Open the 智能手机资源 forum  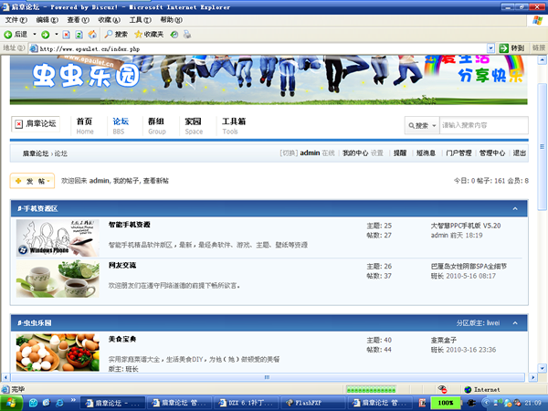point(130,225)
